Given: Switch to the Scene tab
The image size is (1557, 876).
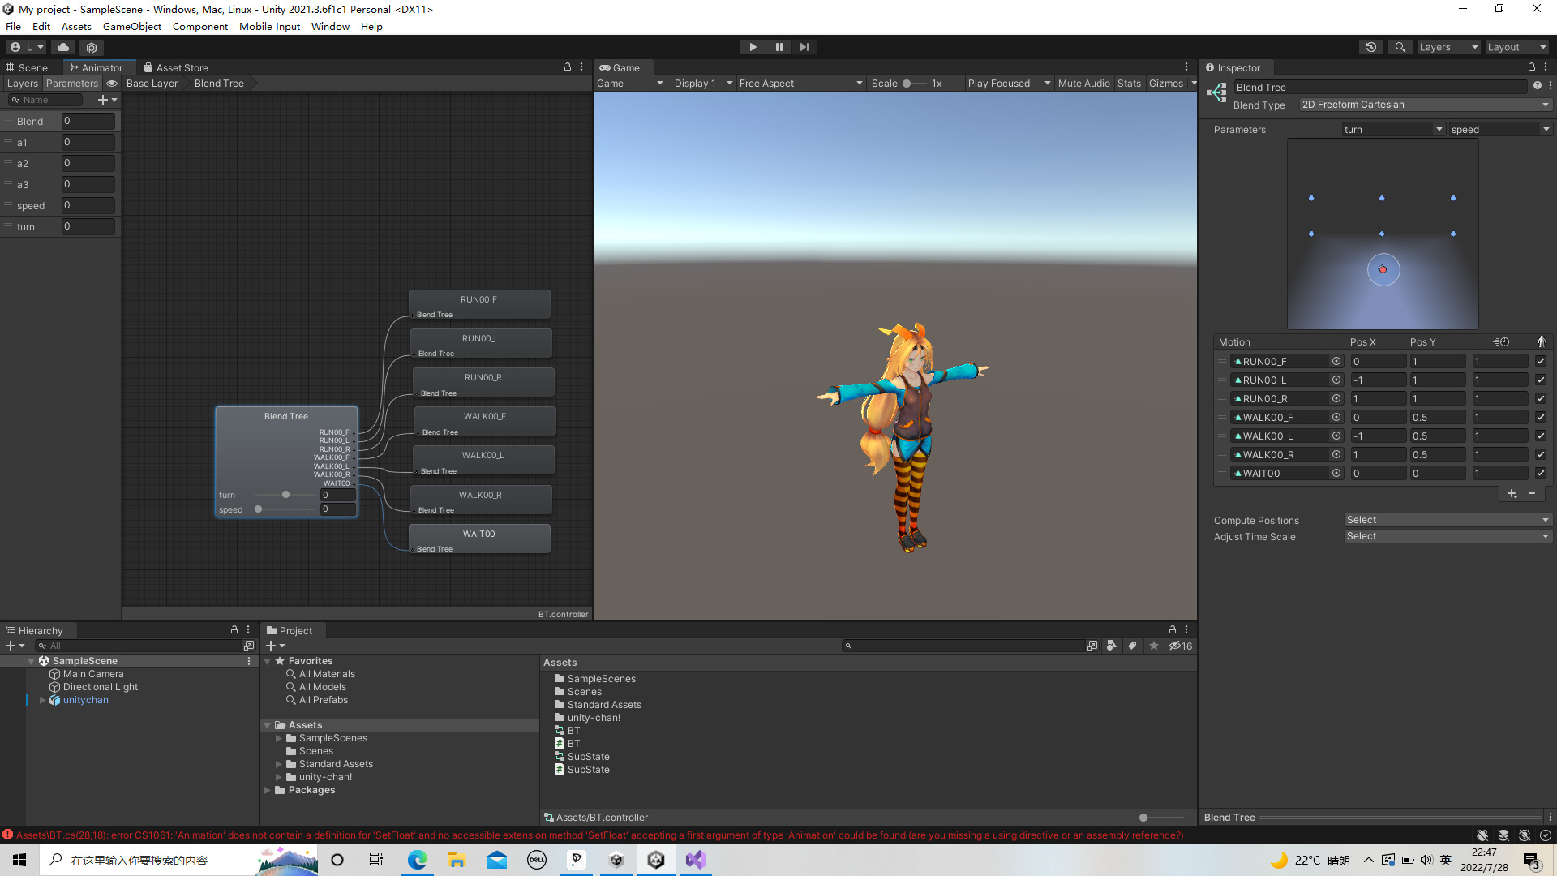Looking at the screenshot, I should (27, 67).
